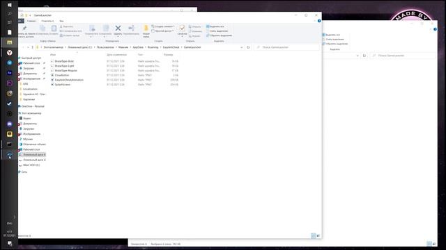The height and width of the screenshot is (250, 446).
Task: Click the Вставить clipboard icon
Action: pyautogui.click(x=54, y=28)
